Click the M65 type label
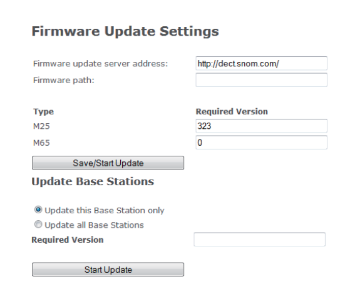Screen dimensions: 360x304 click(x=41, y=143)
